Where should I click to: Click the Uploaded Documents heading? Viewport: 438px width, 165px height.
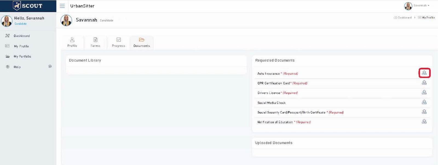pyautogui.click(x=274, y=143)
